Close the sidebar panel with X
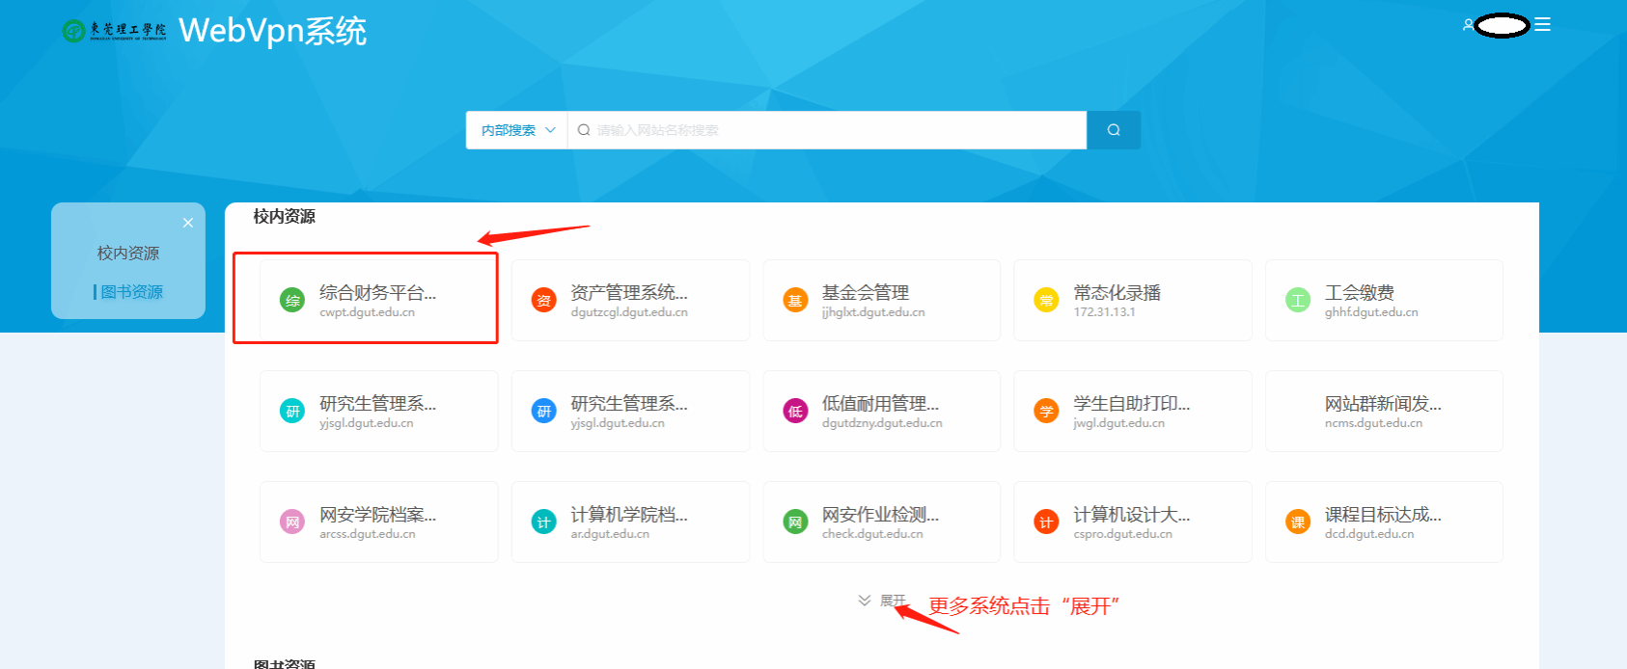Image resolution: width=1627 pixels, height=669 pixels. click(x=188, y=223)
